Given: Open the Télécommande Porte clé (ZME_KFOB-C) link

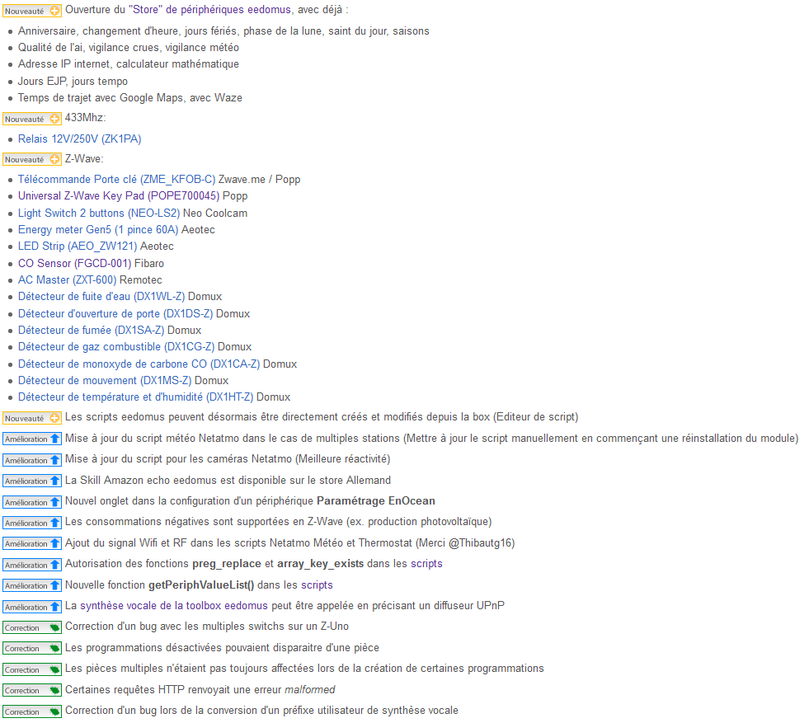Looking at the screenshot, I should 116,179.
